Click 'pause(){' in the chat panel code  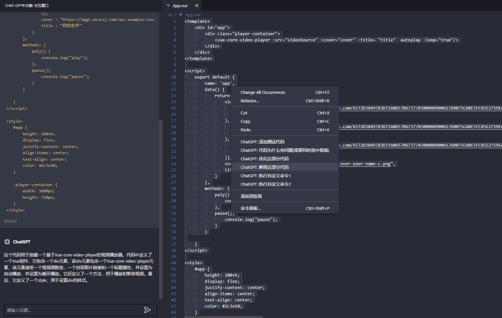(x=41, y=70)
